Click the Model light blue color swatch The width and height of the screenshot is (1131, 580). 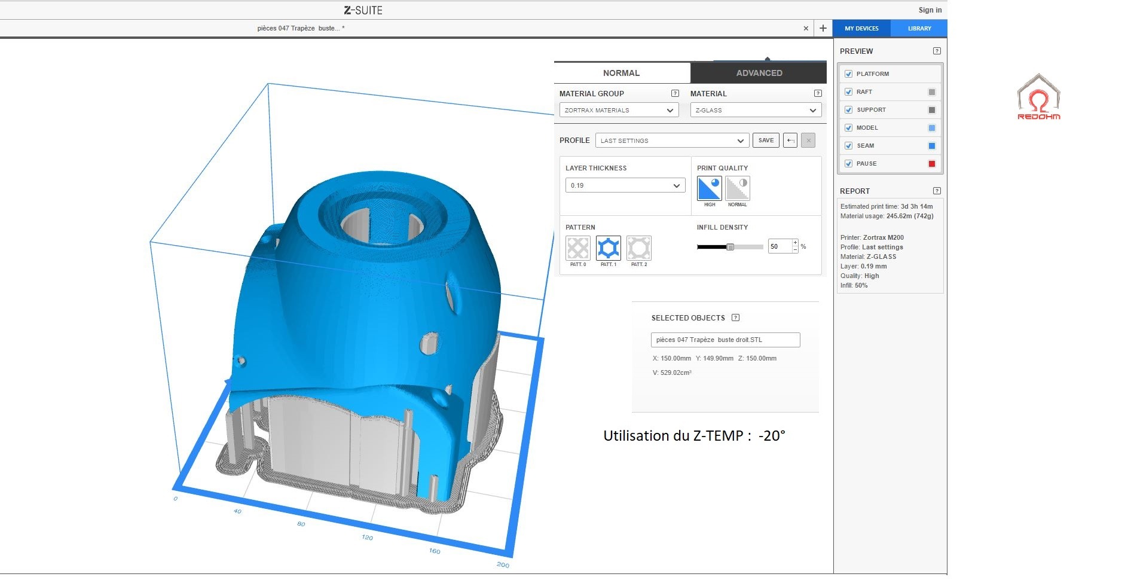point(931,128)
